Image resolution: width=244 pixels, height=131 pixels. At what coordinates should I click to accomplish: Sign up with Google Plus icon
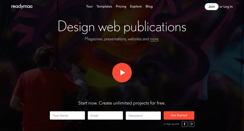(x=192, y=124)
